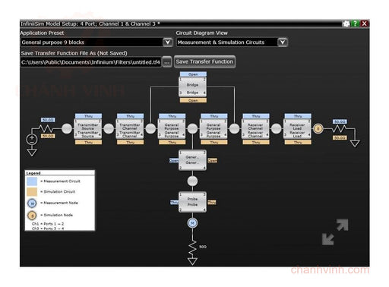Click blue Thru label beside Probe block
Viewport: 389px width, 287px height.
[174, 203]
